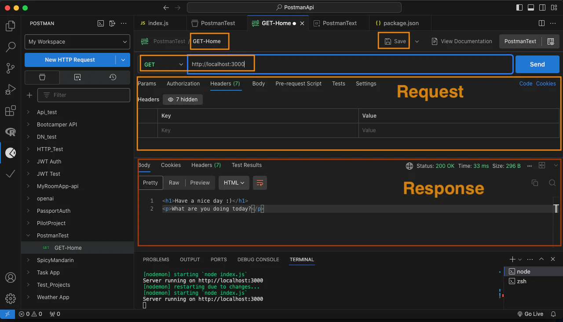Open Search in the activity bar
The width and height of the screenshot is (563, 322).
tap(10, 47)
